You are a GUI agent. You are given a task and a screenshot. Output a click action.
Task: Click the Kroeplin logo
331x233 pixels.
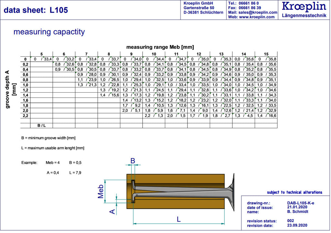coord(304,6)
